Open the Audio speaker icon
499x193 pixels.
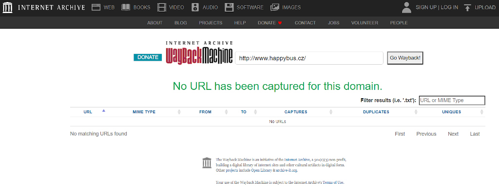tap(195, 7)
